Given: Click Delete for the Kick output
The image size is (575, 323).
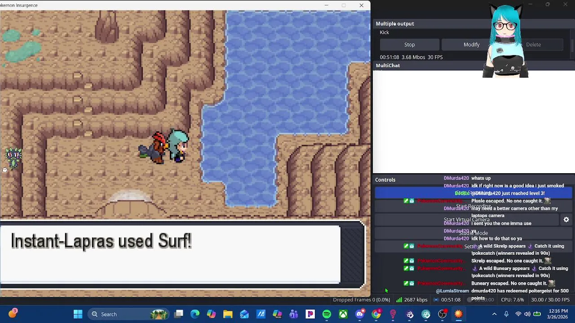Looking at the screenshot, I should point(533,44).
